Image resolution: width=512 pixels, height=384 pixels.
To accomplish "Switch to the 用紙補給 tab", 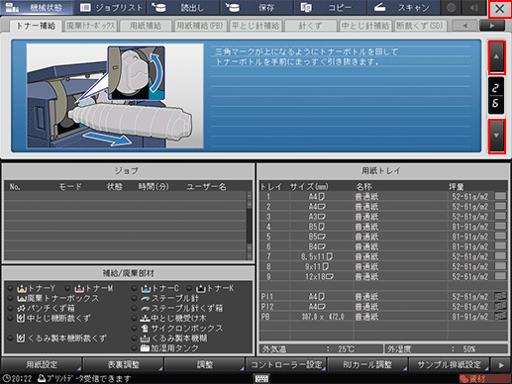I will (x=146, y=26).
